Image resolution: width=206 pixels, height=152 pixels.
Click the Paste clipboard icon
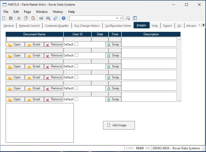tap(33, 18)
